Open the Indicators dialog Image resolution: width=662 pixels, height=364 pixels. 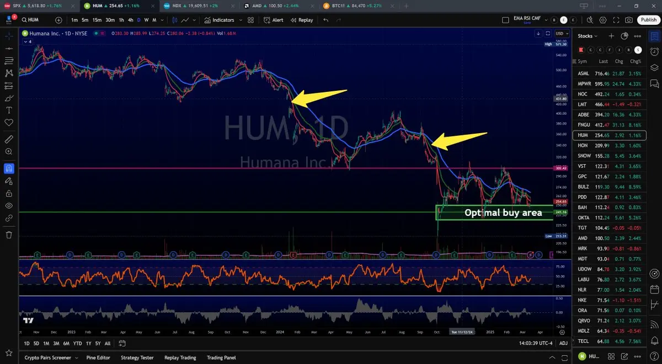click(219, 20)
